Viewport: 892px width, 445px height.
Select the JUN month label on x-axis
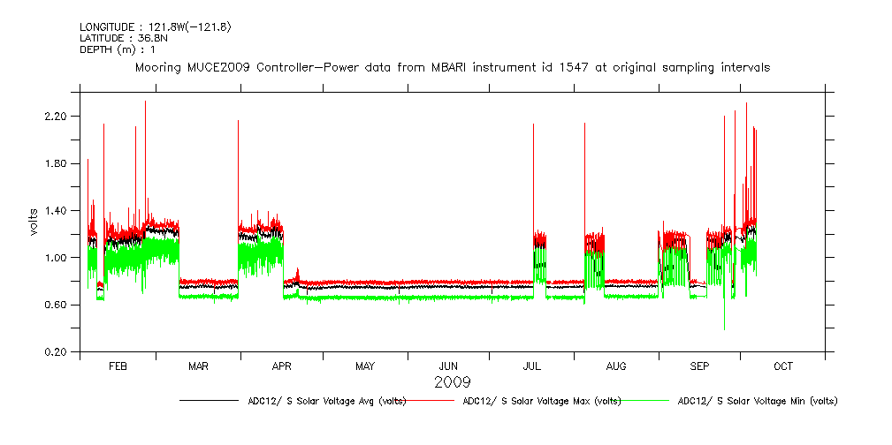[x=448, y=366]
